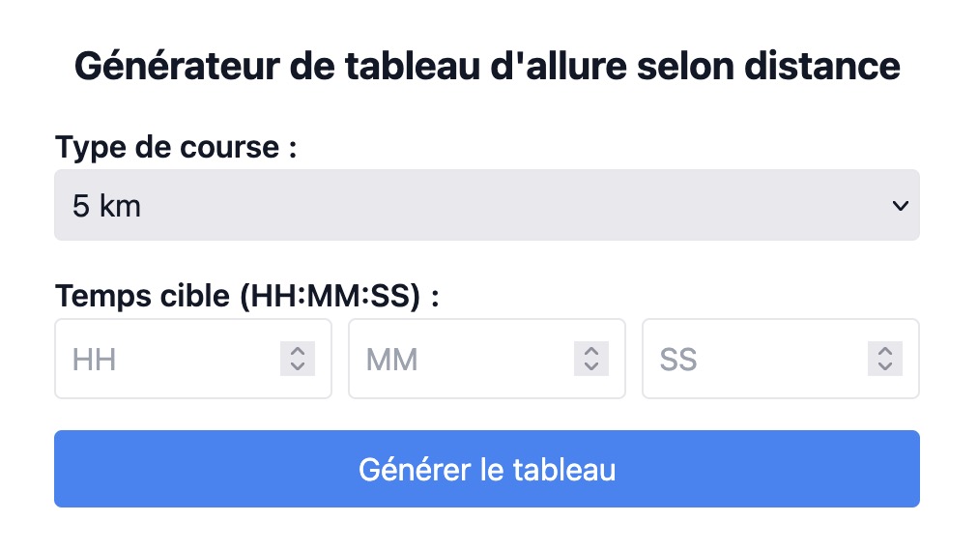Decrease minutes with the MM down arrow
The width and height of the screenshot is (978, 551).
(x=591, y=367)
